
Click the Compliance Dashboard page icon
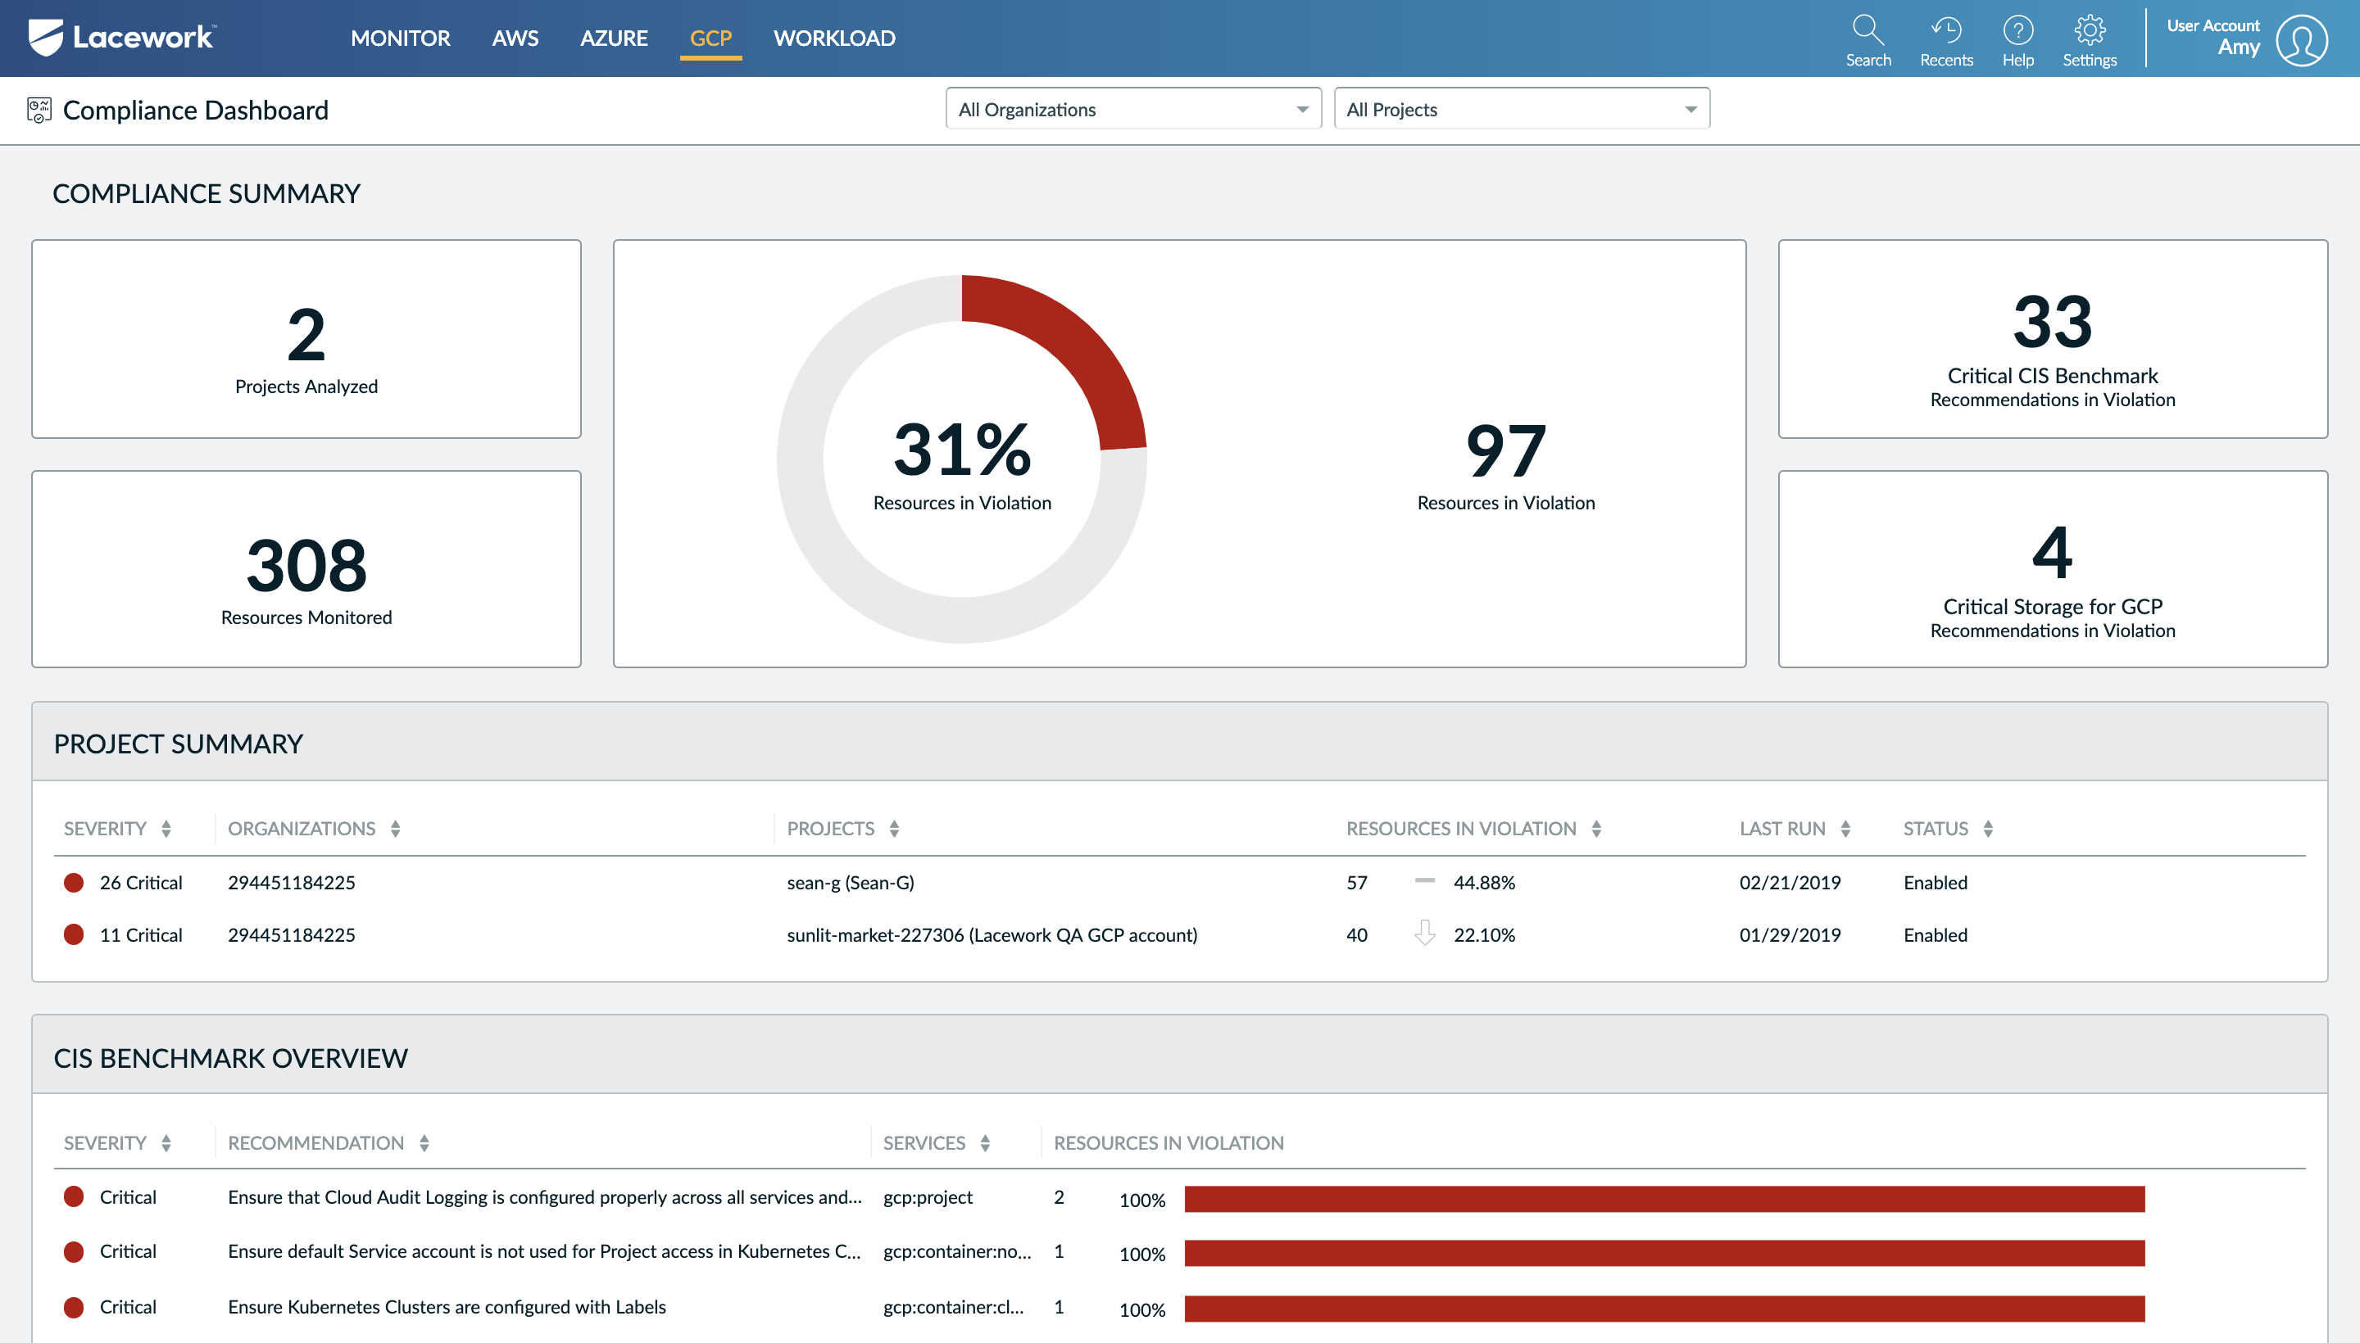pos(39,110)
